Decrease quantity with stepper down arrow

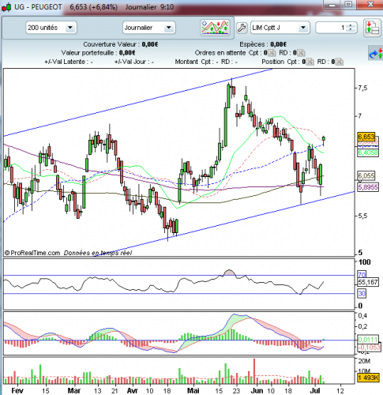(x=351, y=30)
